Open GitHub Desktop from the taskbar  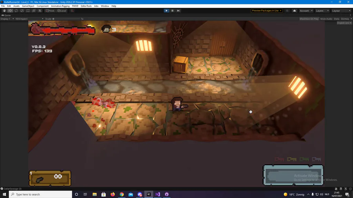coord(167,194)
